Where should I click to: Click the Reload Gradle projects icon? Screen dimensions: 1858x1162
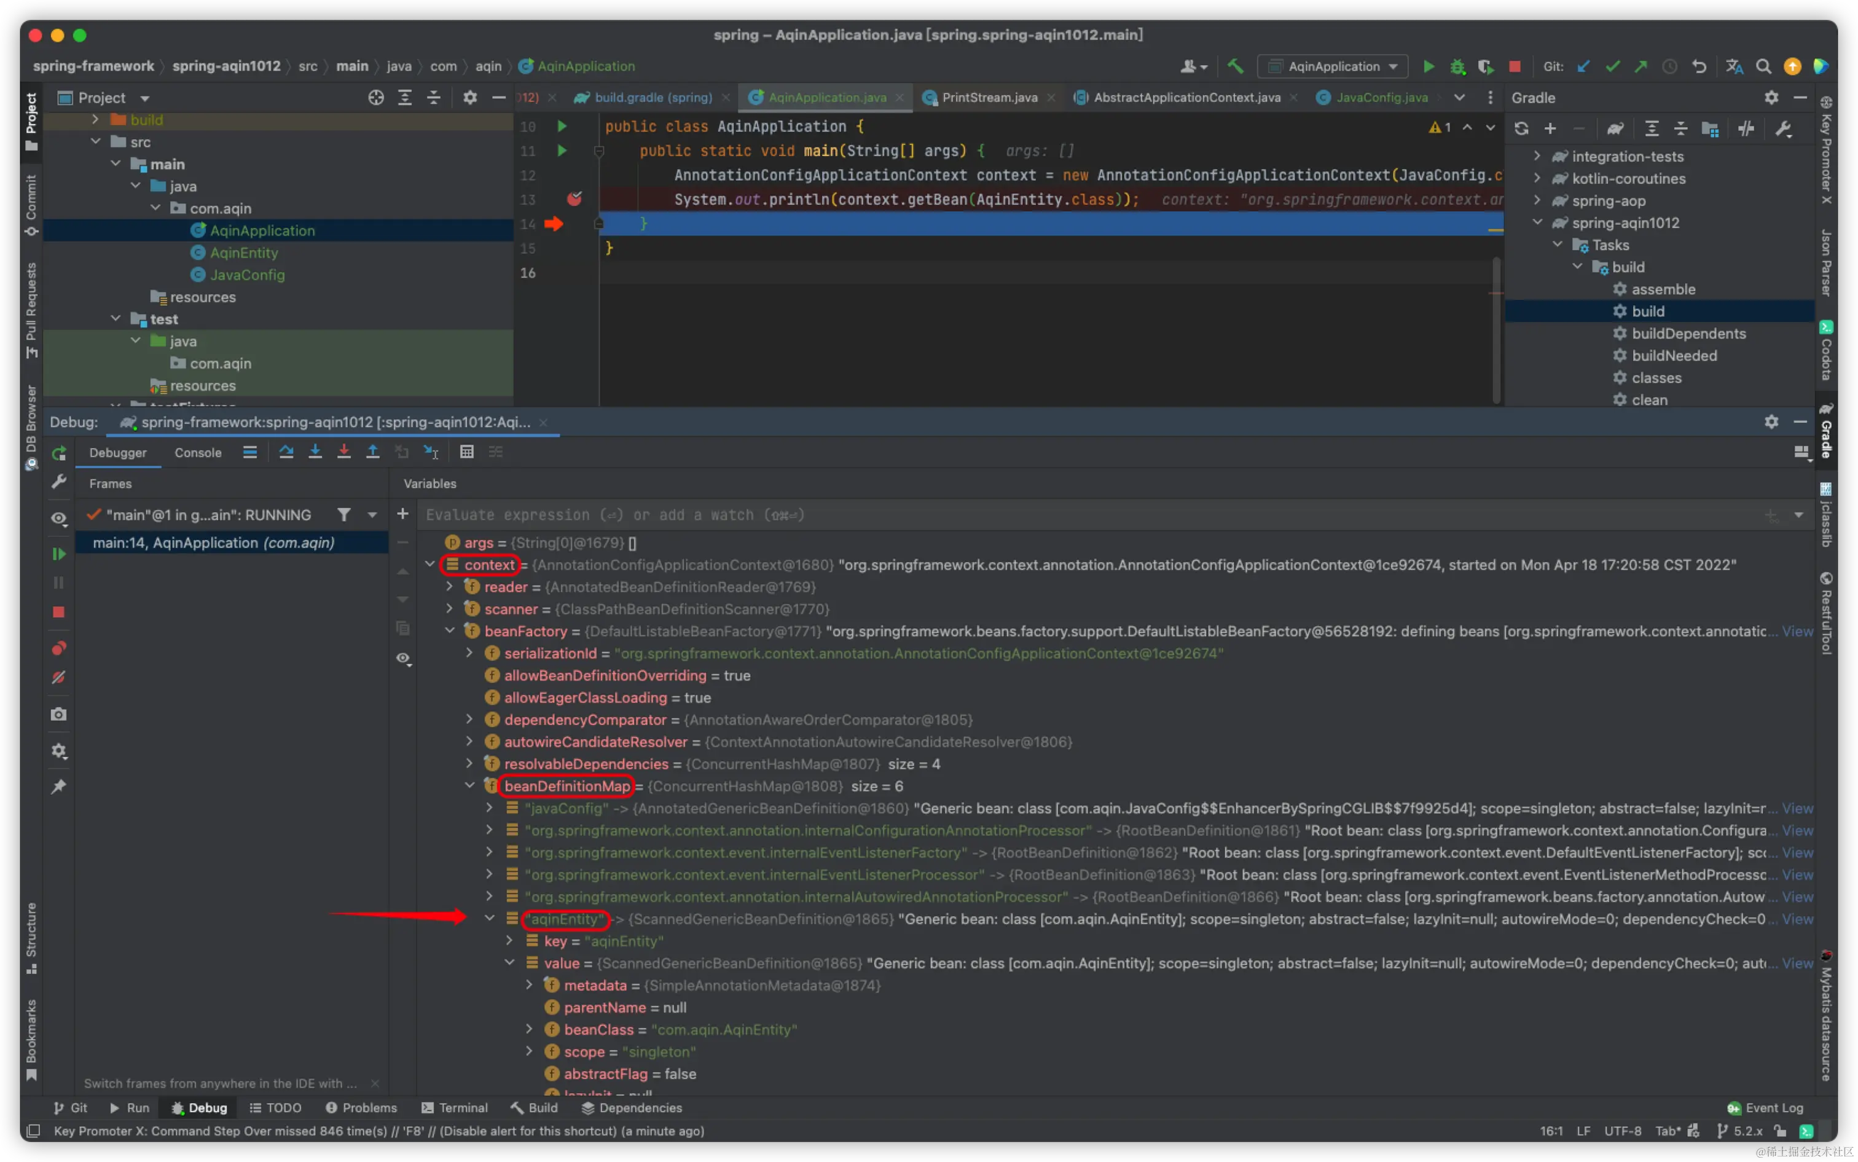[x=1521, y=128]
